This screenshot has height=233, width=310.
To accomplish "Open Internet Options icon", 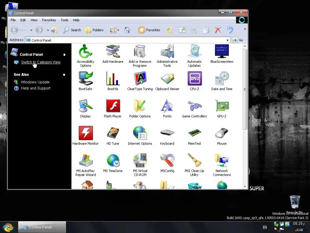I will point(140,136).
